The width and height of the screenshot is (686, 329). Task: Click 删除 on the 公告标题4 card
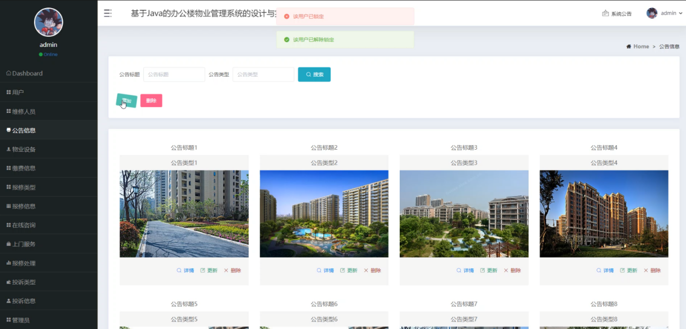coord(652,271)
